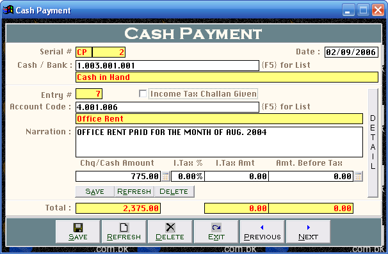
Task: Click the I.Tax % percentage field
Action: 188,177
